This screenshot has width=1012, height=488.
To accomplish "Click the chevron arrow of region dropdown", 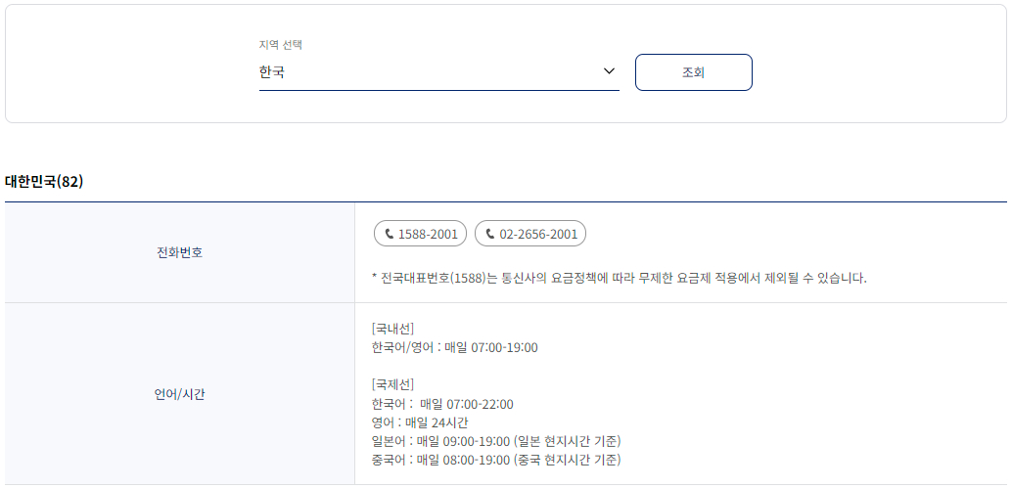I will click(x=609, y=71).
